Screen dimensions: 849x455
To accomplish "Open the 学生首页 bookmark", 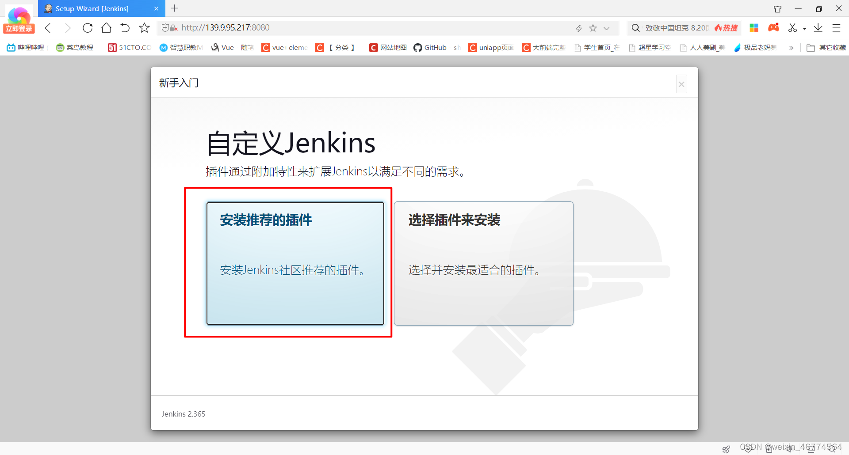I will 597,48.
